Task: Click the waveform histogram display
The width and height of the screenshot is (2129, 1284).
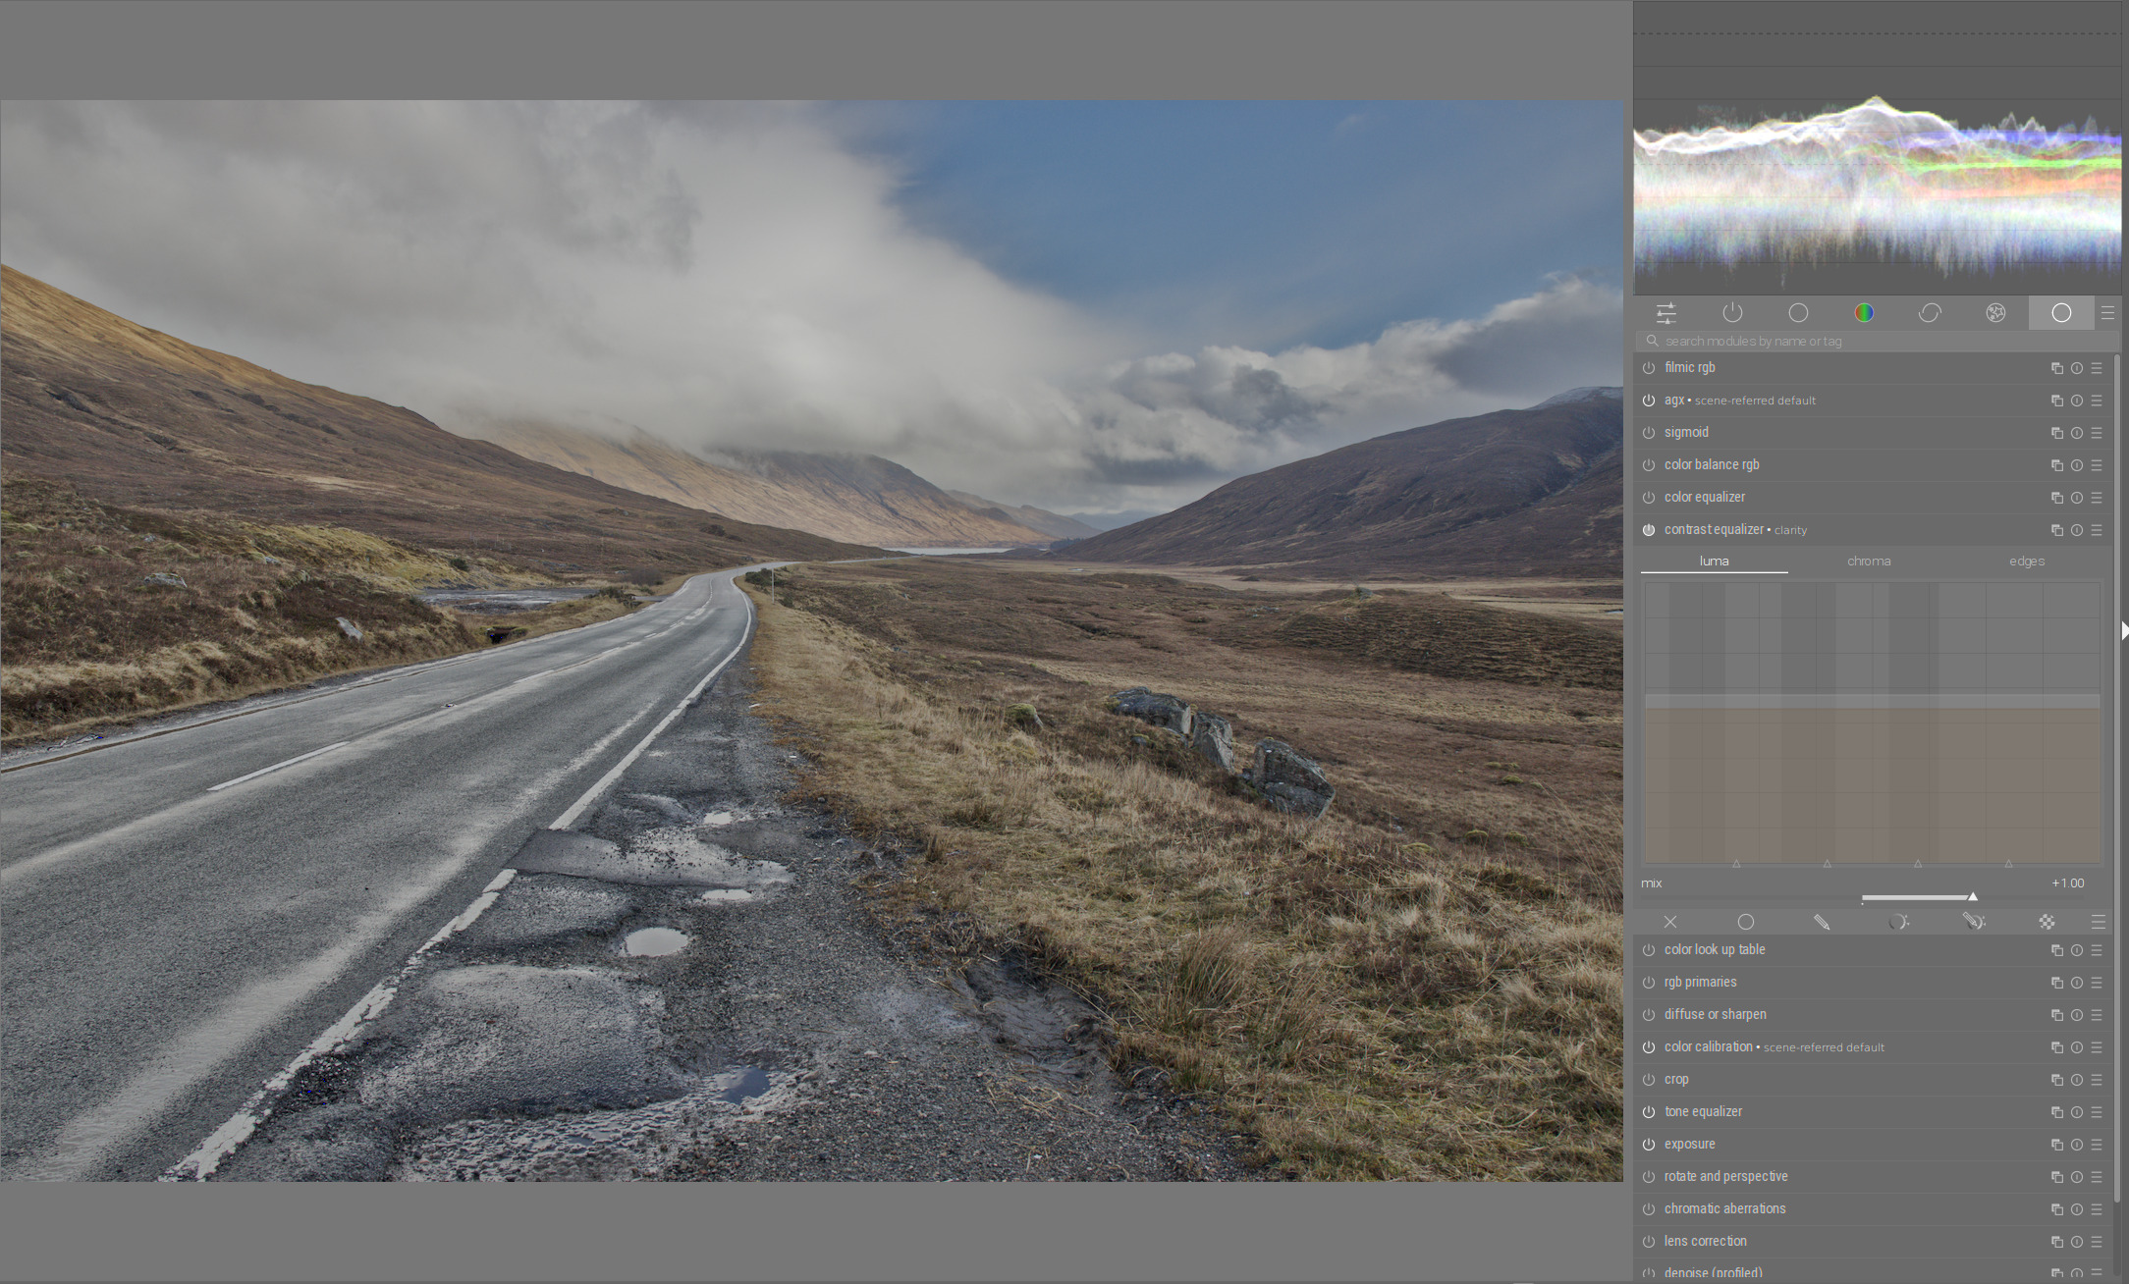Action: [x=1878, y=148]
